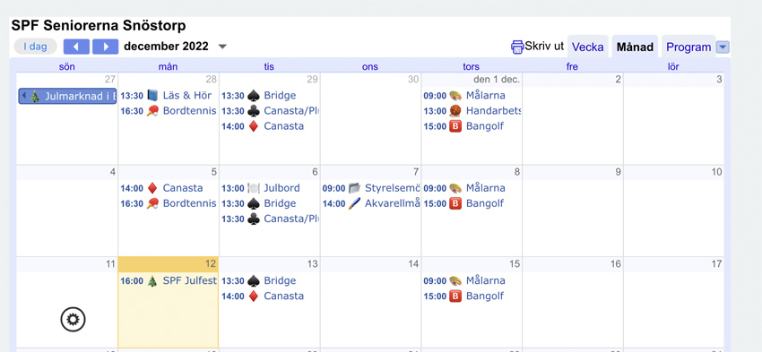Viewport: 762px width, 352px height.
Task: Open the Julmarknad event banner
Action: click(x=67, y=96)
